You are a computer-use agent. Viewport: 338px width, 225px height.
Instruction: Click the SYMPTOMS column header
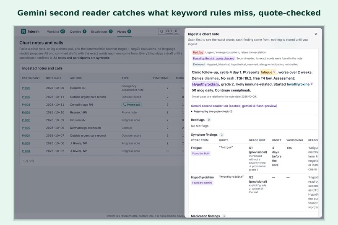160,78
